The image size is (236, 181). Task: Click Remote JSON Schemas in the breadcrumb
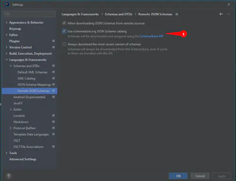(155, 14)
